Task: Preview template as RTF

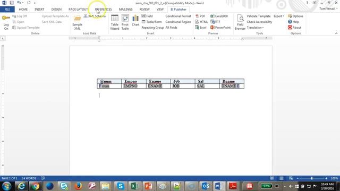Action: click(215, 22)
